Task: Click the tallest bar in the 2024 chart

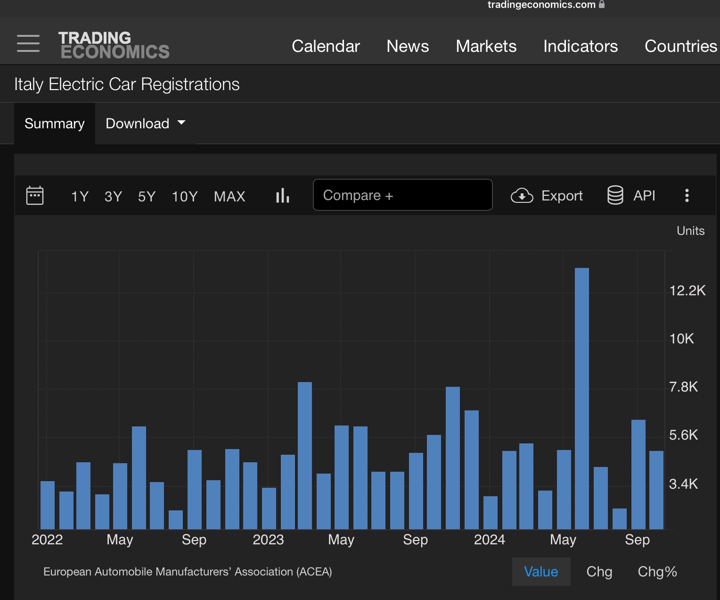Action: 582,399
